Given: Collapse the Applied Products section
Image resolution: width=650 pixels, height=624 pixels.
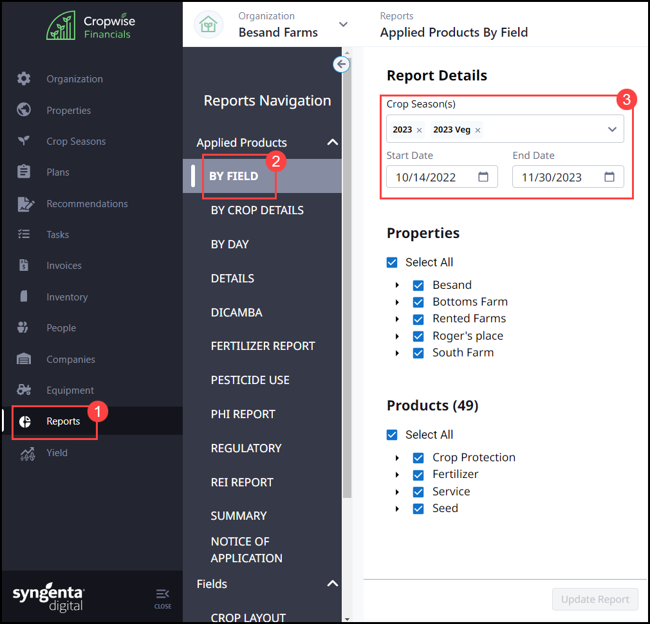Looking at the screenshot, I should click(332, 143).
